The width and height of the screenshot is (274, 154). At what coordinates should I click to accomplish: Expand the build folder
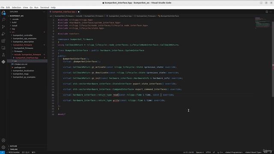14,22
